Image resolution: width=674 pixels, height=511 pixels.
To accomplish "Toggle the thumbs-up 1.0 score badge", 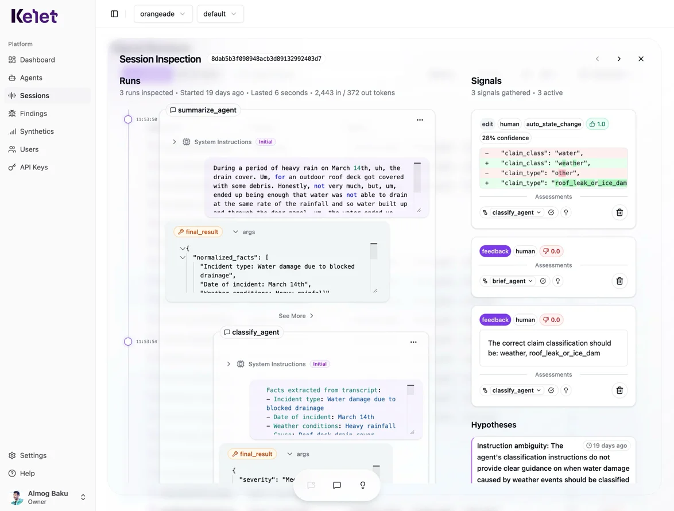I will click(597, 123).
